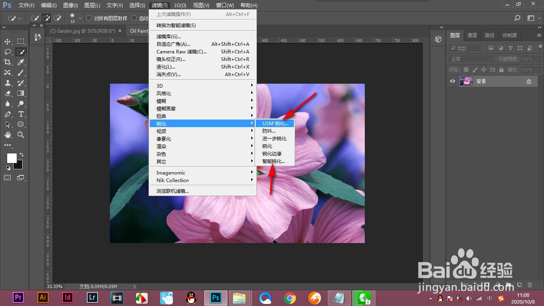The image size is (544, 306).
Task: Select the Hand tool
Action: [x=8, y=135]
